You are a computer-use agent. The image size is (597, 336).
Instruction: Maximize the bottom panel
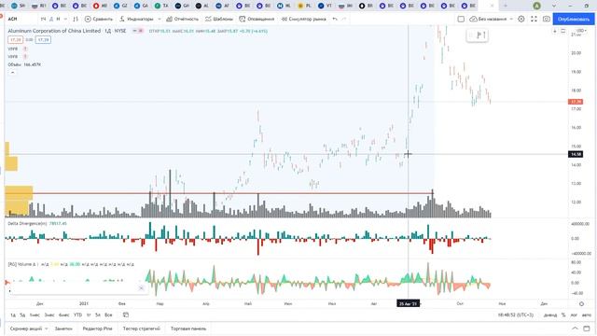coord(587,329)
